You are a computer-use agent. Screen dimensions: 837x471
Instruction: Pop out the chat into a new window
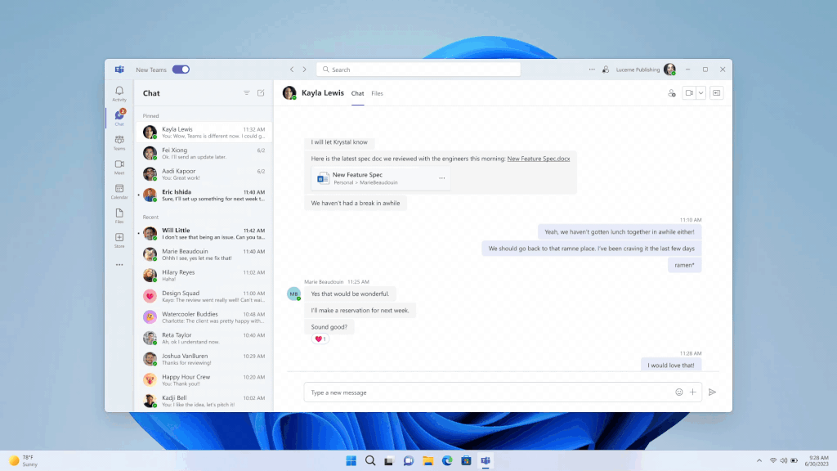click(717, 93)
